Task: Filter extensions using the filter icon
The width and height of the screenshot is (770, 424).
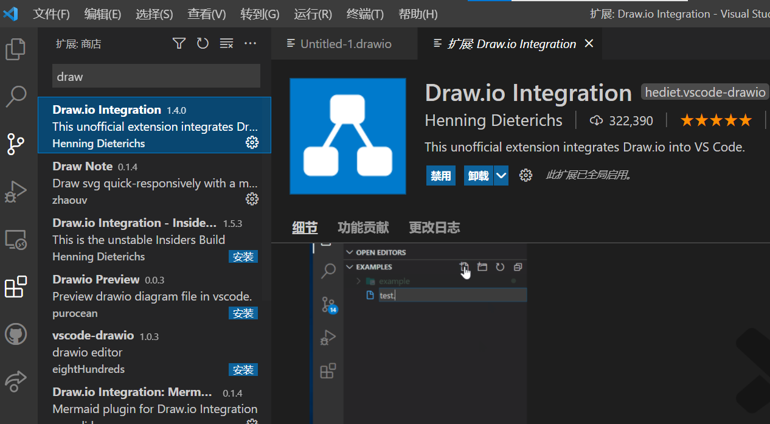Action: [178, 43]
